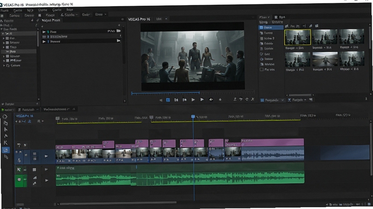The image size is (373, 209).
Task: Click the crossed-arrow icon on the dark-green audio track header
Action: coord(19,170)
